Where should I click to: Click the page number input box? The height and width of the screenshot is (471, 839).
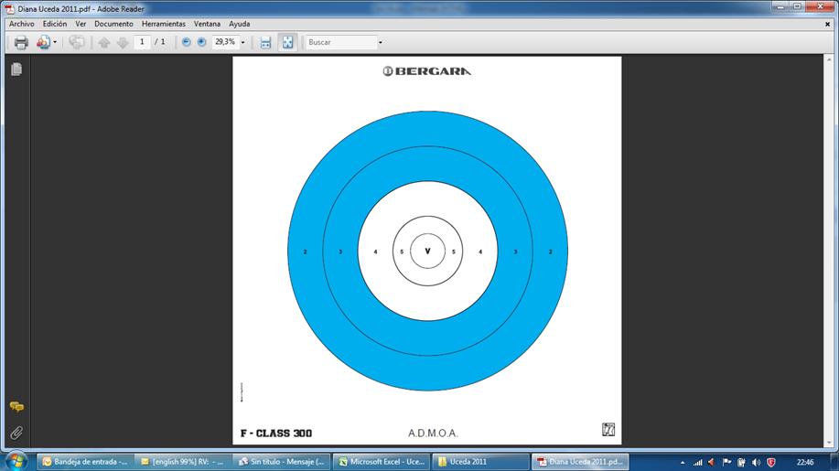click(x=142, y=42)
